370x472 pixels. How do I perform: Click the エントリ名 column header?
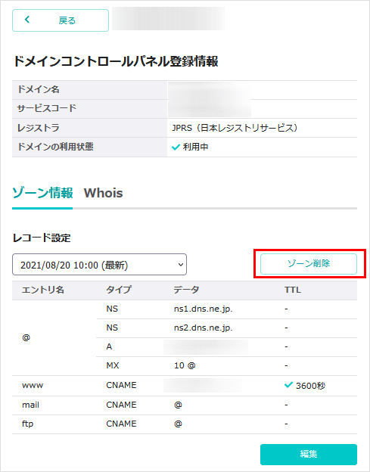point(42,290)
